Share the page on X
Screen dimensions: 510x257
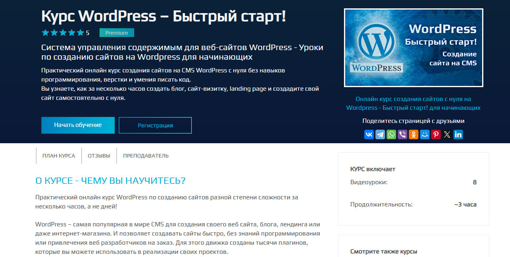point(447,134)
